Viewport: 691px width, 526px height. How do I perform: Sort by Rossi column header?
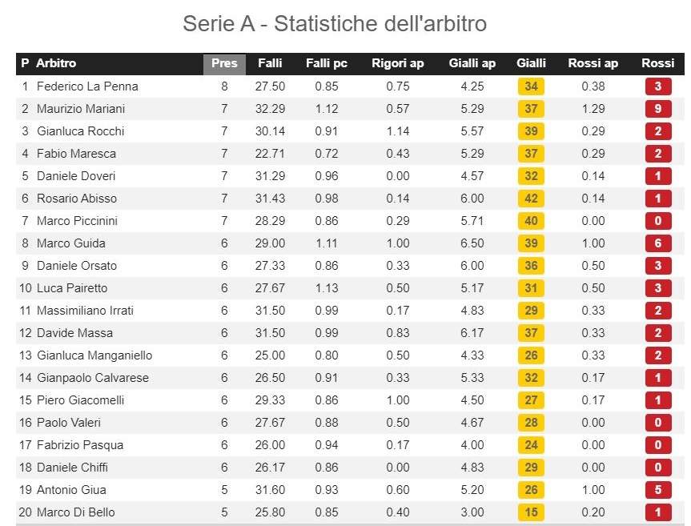658,63
